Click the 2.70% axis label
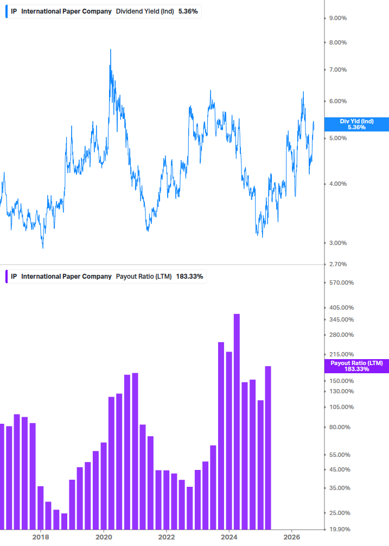The height and width of the screenshot is (546, 389). pos(338,264)
